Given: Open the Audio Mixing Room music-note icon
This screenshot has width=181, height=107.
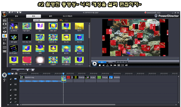Looking at the screenshot, I should click(4, 40).
